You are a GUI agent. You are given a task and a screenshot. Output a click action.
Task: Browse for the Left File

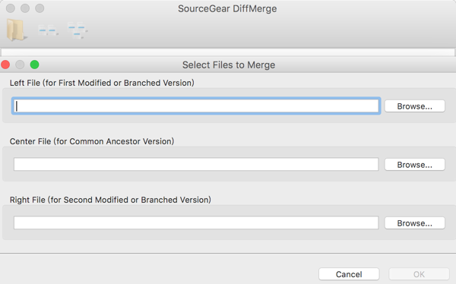coord(415,106)
